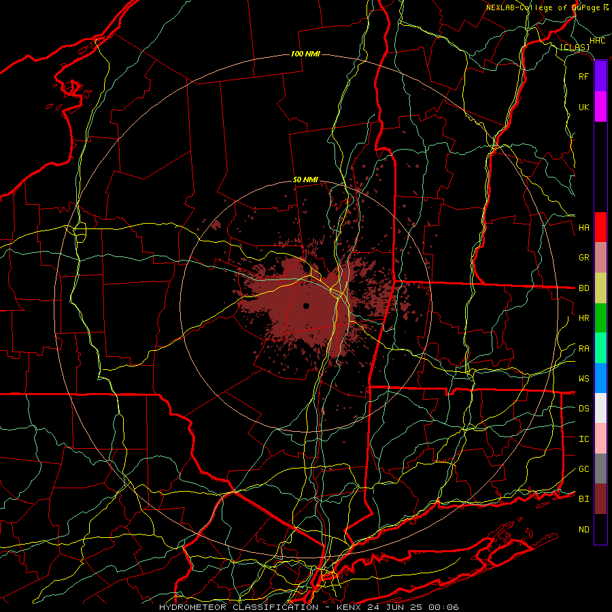Click the ND legend label
Screen dimensions: 612x612
pos(583,530)
